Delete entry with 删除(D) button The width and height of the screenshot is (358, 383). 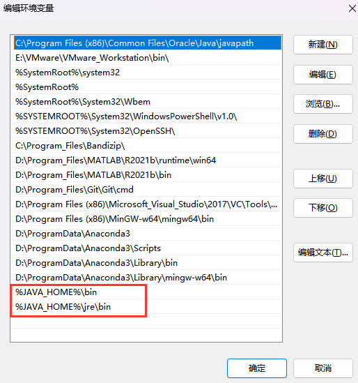pyautogui.click(x=323, y=134)
